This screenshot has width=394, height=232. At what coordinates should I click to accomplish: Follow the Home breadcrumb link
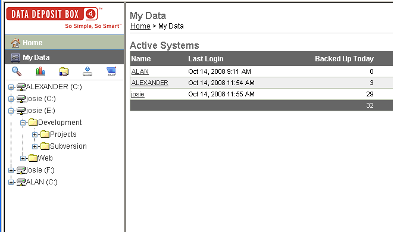[x=140, y=26]
